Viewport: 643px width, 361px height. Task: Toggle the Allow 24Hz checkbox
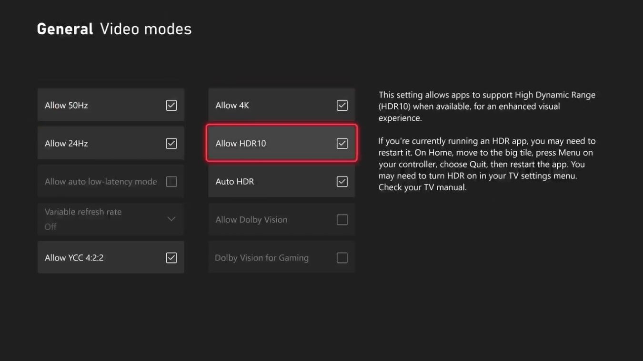click(x=171, y=143)
